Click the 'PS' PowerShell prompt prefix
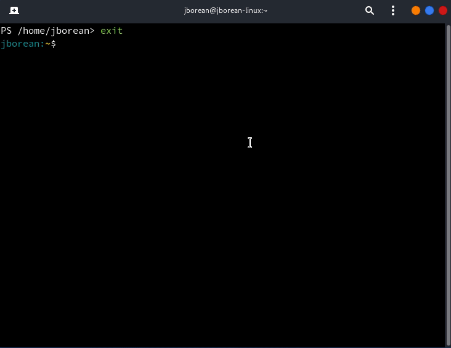 coord(6,31)
